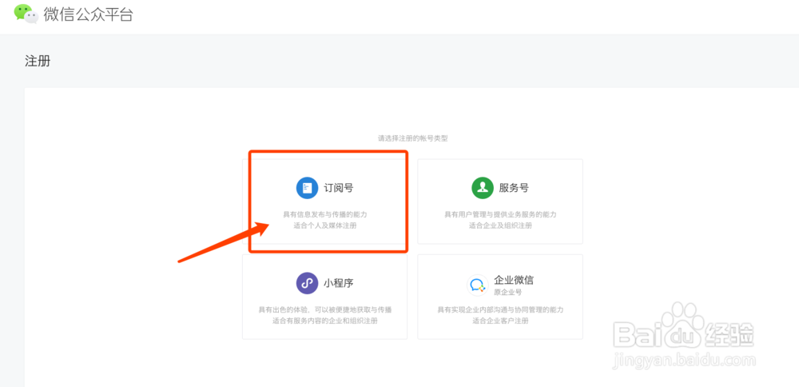Select the 订阅号 account type title
This screenshot has height=387, width=799.
pos(338,188)
